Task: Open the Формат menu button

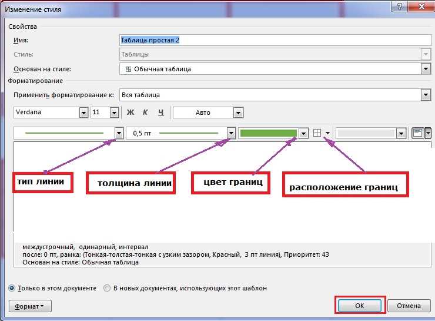Action: (30, 306)
